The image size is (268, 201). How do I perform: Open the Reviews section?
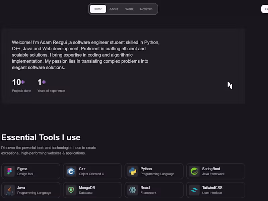(x=146, y=9)
